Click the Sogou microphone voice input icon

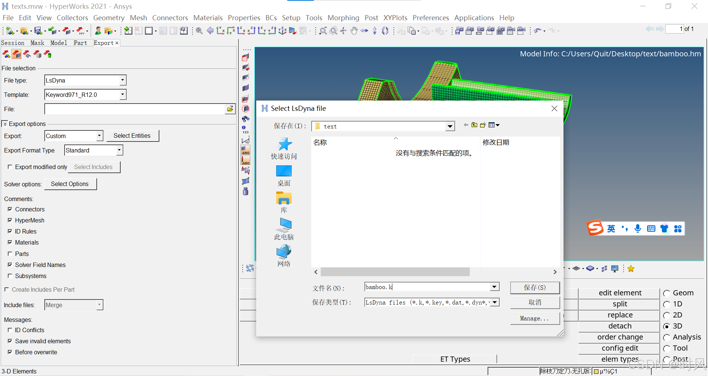pyautogui.click(x=638, y=229)
